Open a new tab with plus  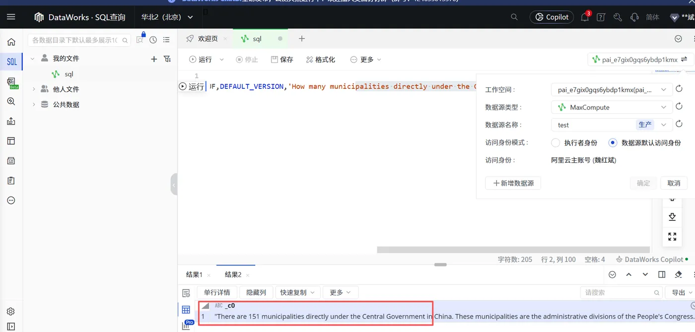point(302,39)
